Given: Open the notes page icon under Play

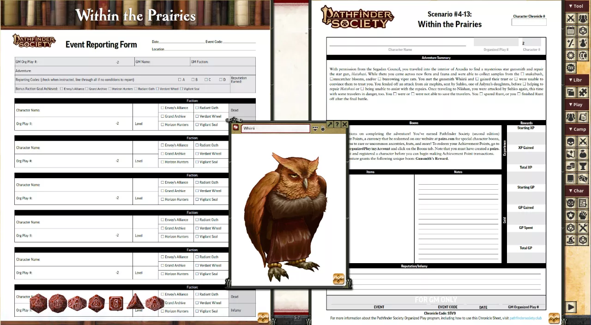Looking at the screenshot, I should tap(583, 117).
